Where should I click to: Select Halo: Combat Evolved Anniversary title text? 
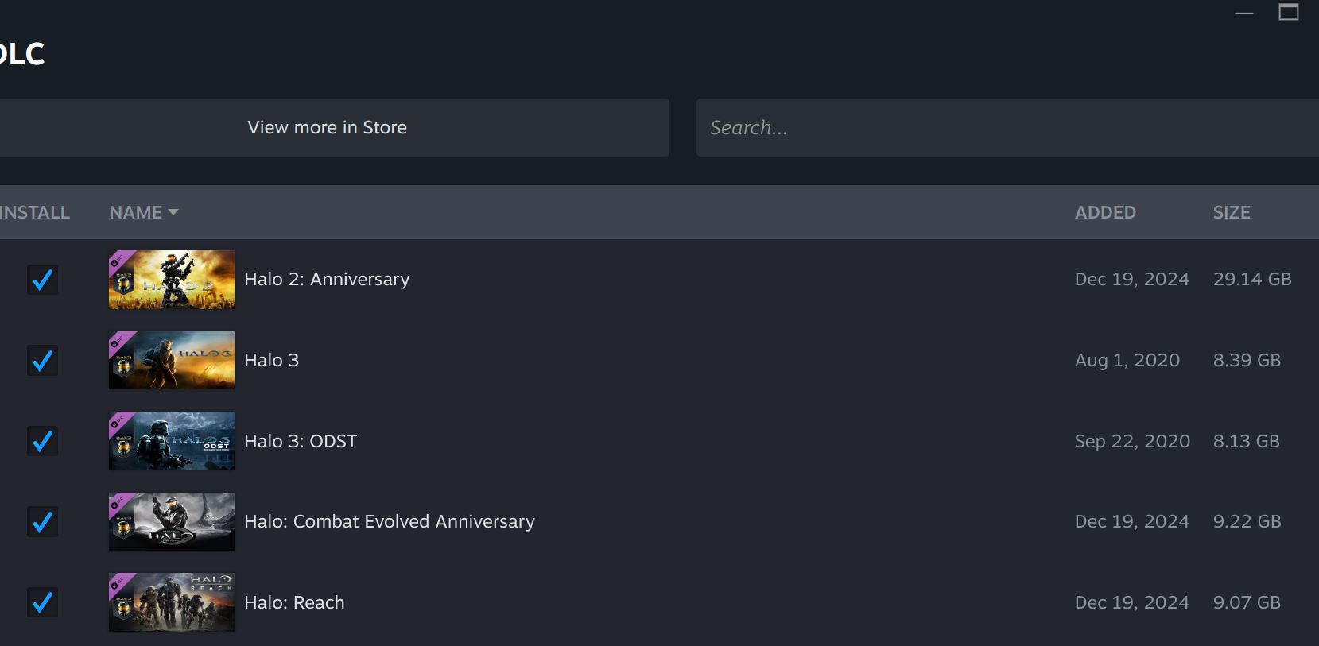tap(390, 522)
